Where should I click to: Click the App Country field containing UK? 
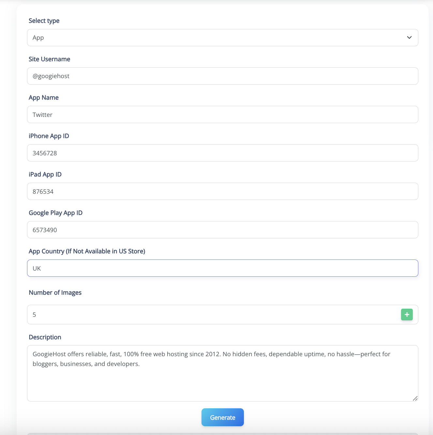click(222, 268)
